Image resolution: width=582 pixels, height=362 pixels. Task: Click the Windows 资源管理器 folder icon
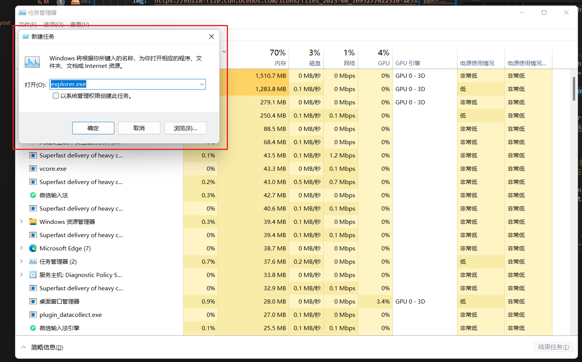tap(33, 222)
